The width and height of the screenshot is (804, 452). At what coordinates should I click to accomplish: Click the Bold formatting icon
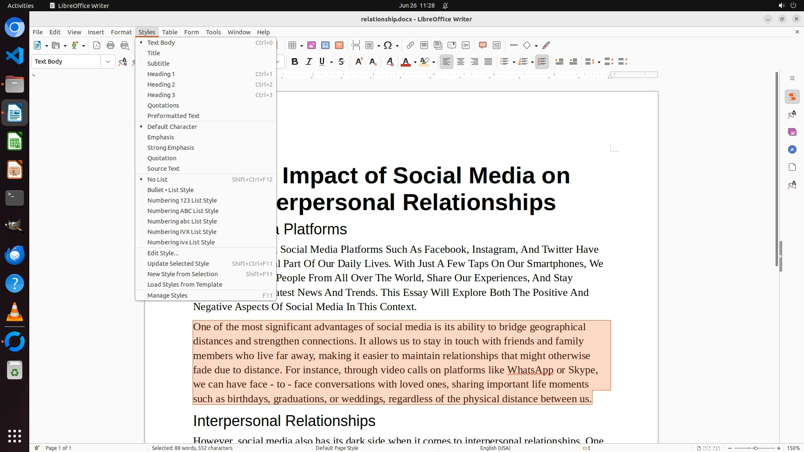tap(295, 62)
